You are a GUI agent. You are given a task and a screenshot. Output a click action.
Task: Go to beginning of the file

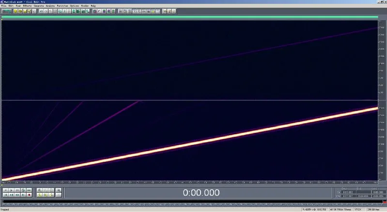5,195
